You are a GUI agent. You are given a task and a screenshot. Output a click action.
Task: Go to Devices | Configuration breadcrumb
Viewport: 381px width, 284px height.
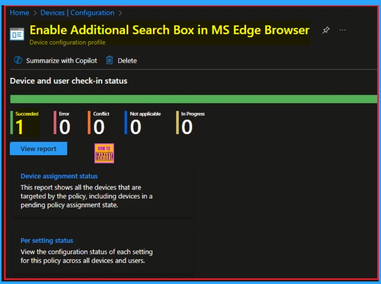tap(77, 13)
